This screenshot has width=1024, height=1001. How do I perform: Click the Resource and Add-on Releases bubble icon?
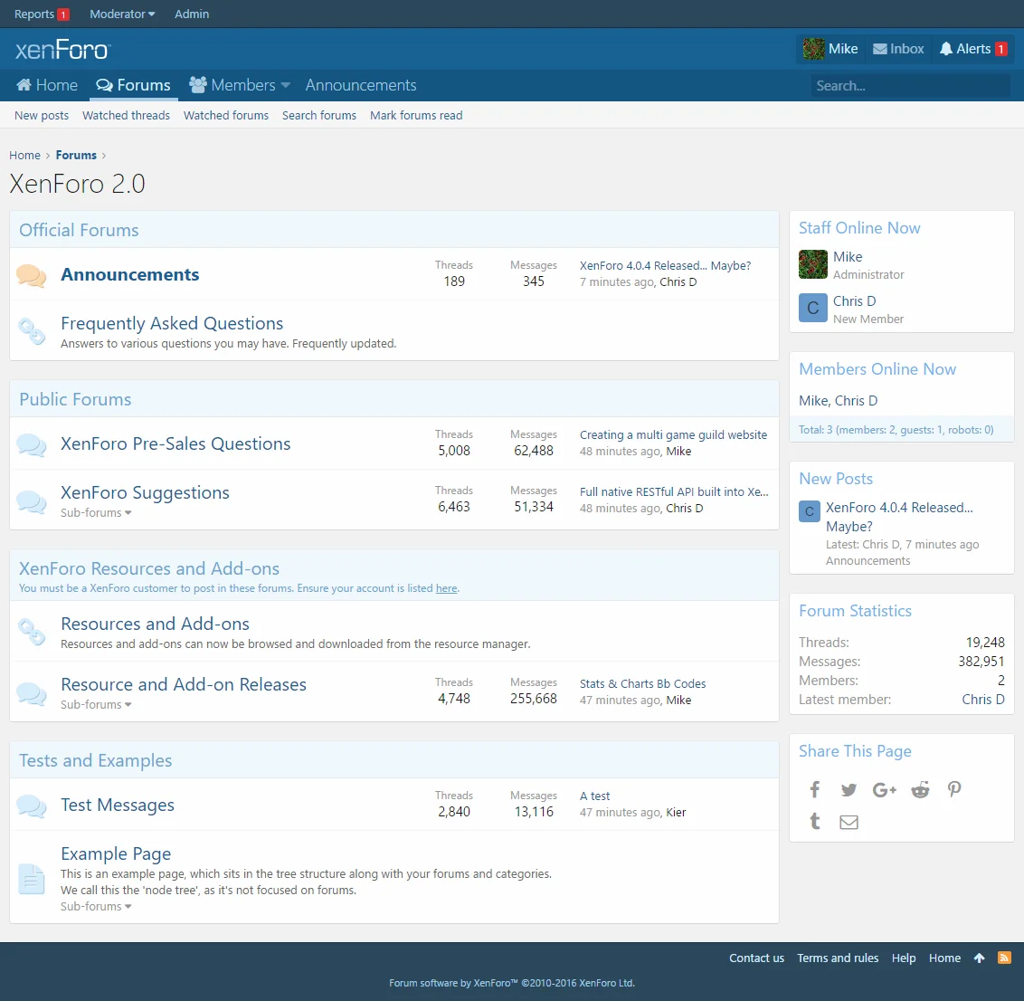(x=32, y=692)
